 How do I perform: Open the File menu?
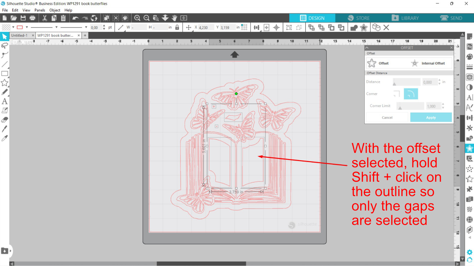(5, 10)
